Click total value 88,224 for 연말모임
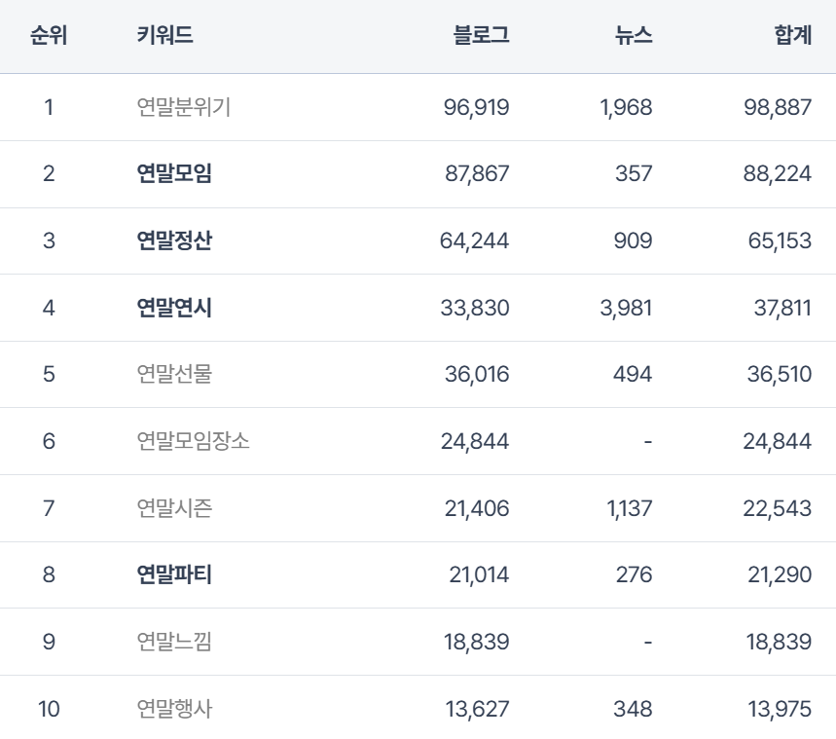 click(x=778, y=174)
